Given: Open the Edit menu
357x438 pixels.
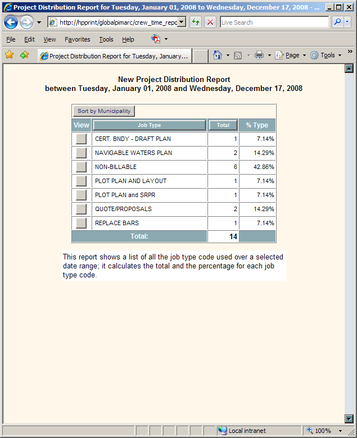Looking at the screenshot, I should pos(29,39).
